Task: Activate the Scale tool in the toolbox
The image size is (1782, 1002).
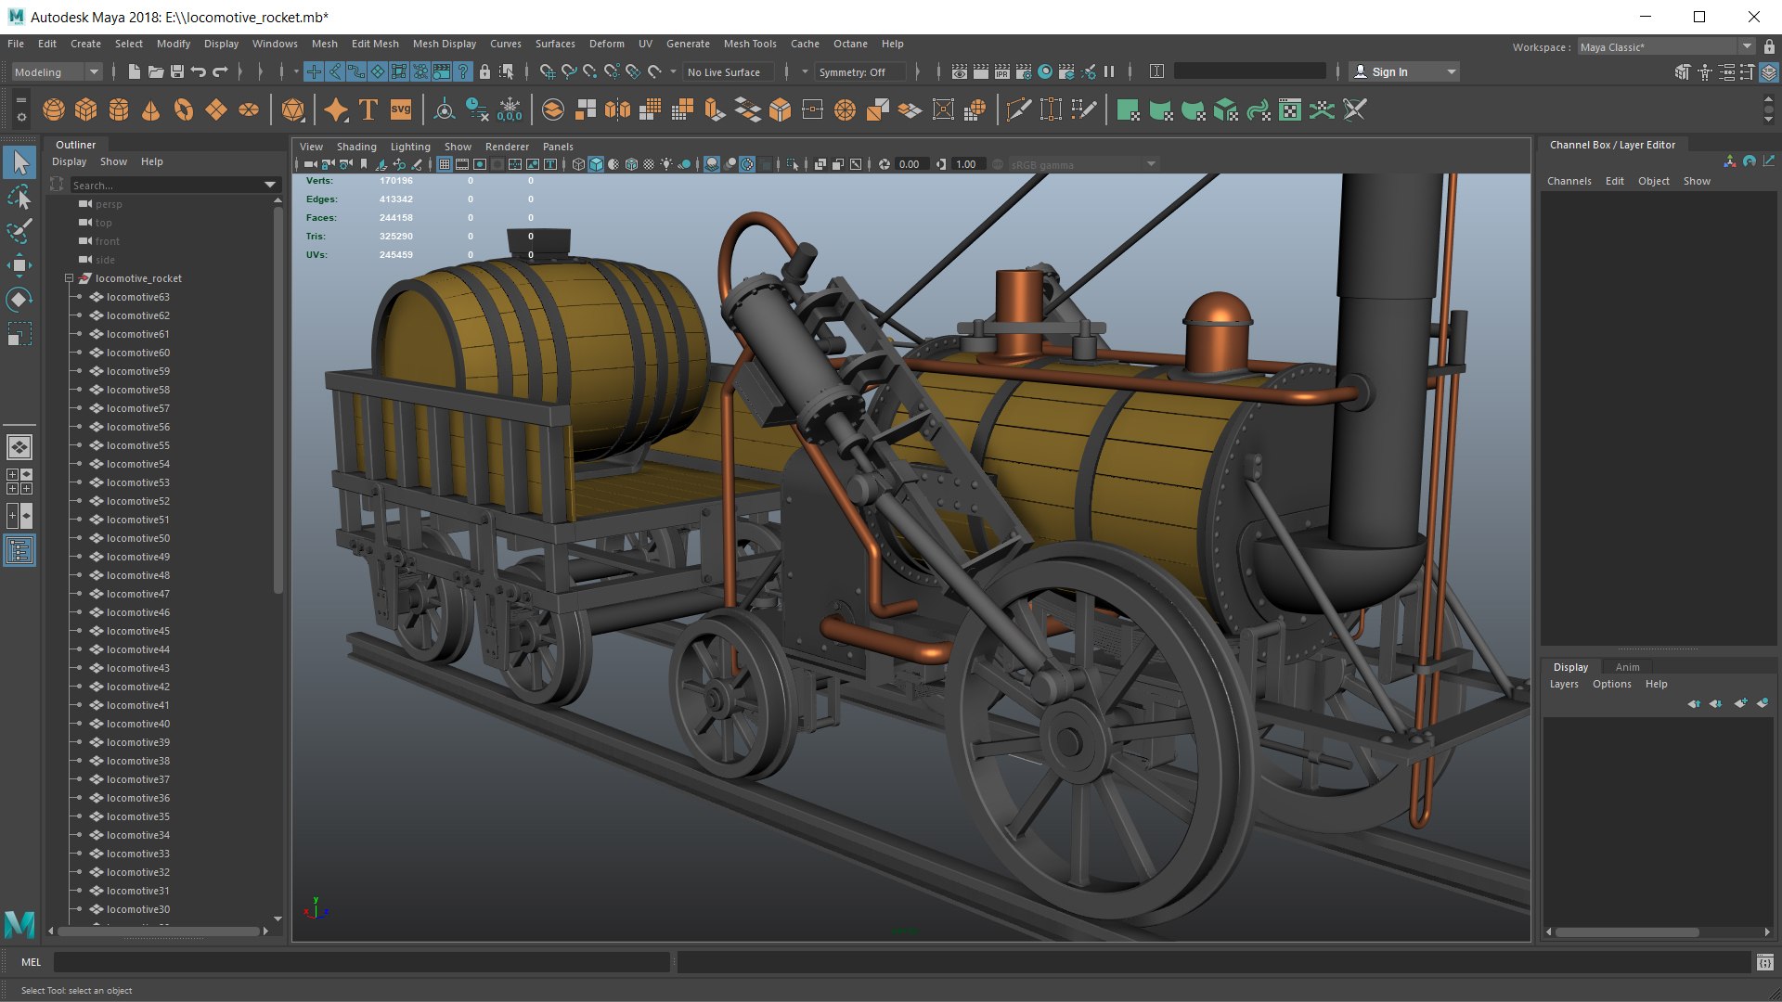Action: 19,334
